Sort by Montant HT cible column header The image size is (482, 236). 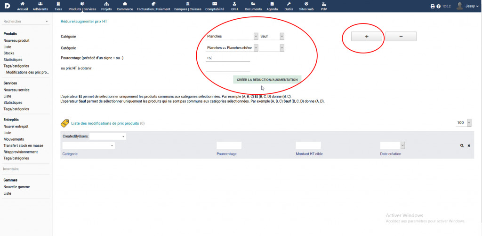pos(309,154)
